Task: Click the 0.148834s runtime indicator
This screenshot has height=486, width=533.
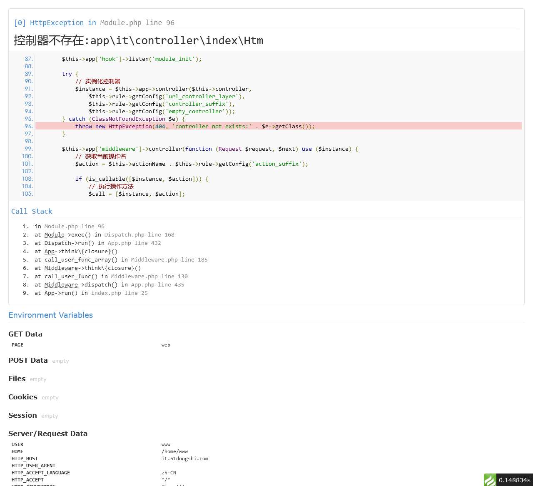Action: click(514, 480)
